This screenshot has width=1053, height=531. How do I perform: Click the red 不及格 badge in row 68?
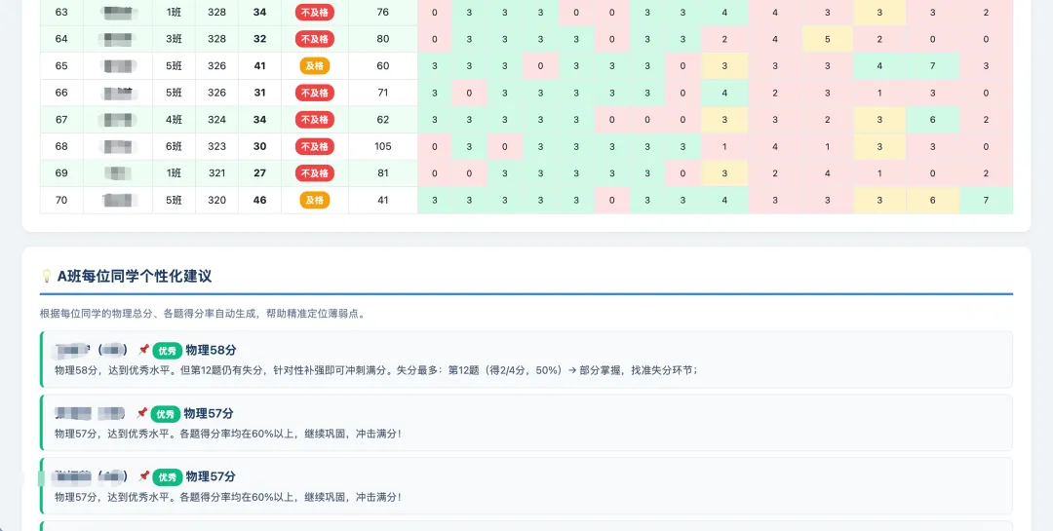pos(314,146)
